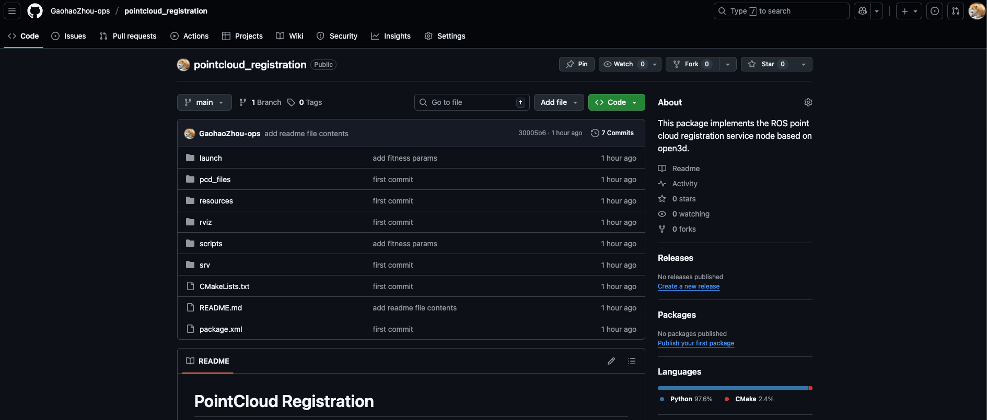Open the Wiki tab
Viewport: 987px width, 420px height.
289,36
